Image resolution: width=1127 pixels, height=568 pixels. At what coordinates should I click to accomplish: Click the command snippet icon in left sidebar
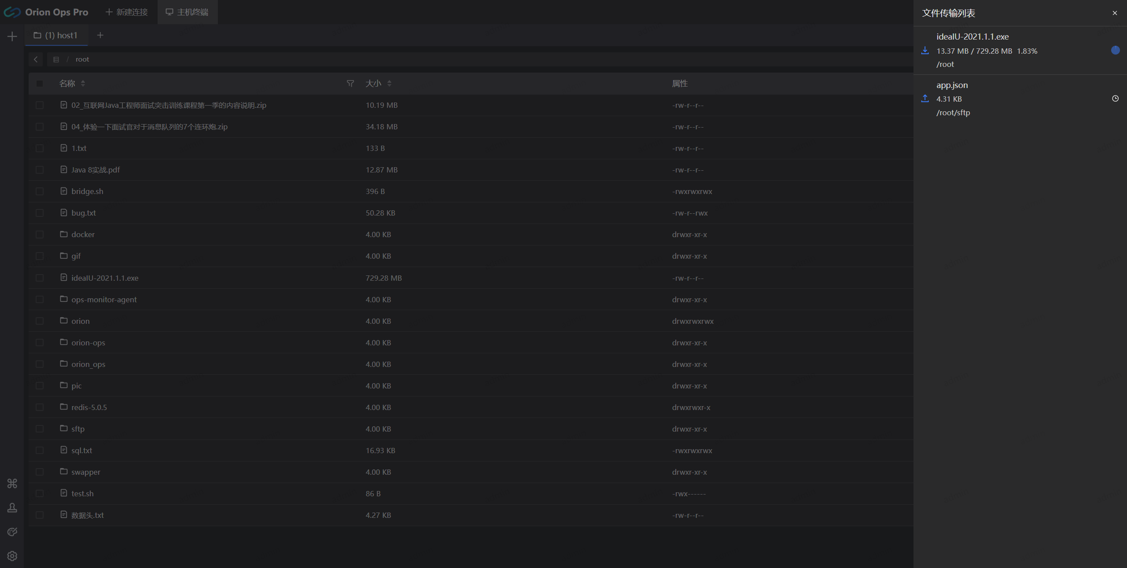point(12,484)
